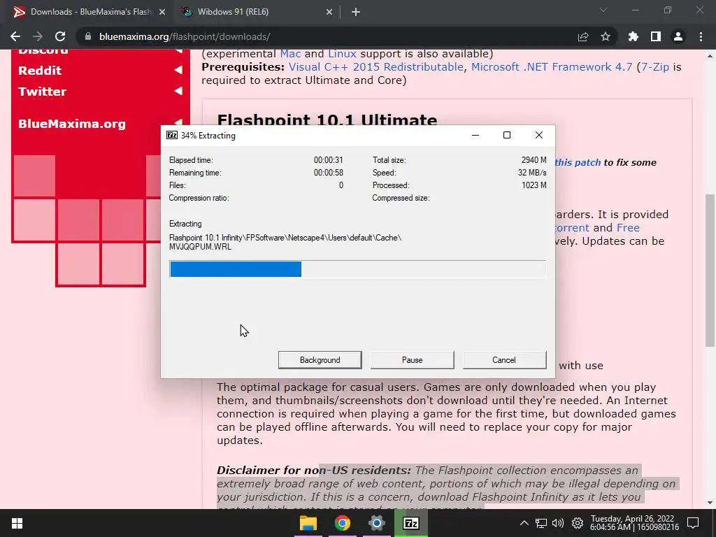Open the network tray icon
Viewport: 716px width, 537px height.
pos(541,523)
